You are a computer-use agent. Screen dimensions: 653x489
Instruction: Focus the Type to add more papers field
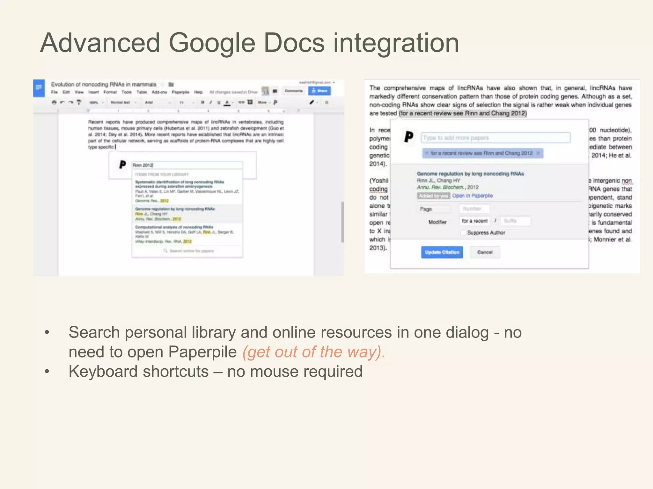click(x=495, y=138)
